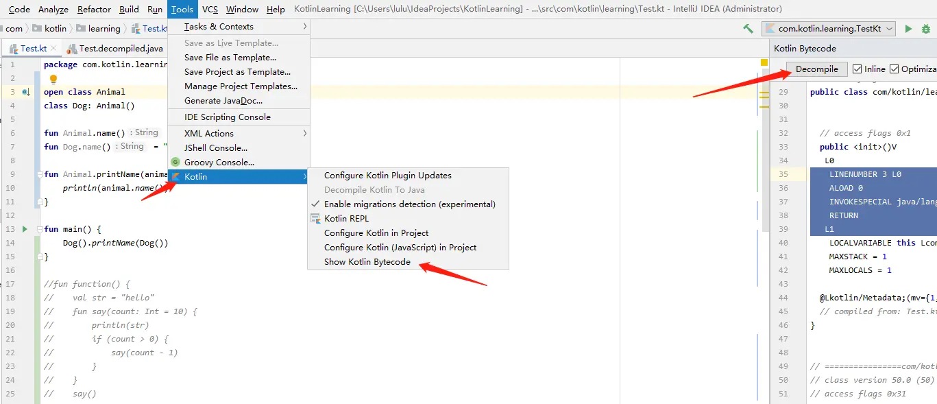Open the Code menu
This screenshot has height=404, width=937.
coord(19,9)
